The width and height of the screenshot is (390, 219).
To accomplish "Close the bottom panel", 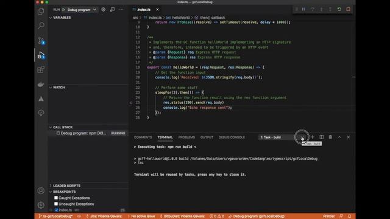I will 349,137.
